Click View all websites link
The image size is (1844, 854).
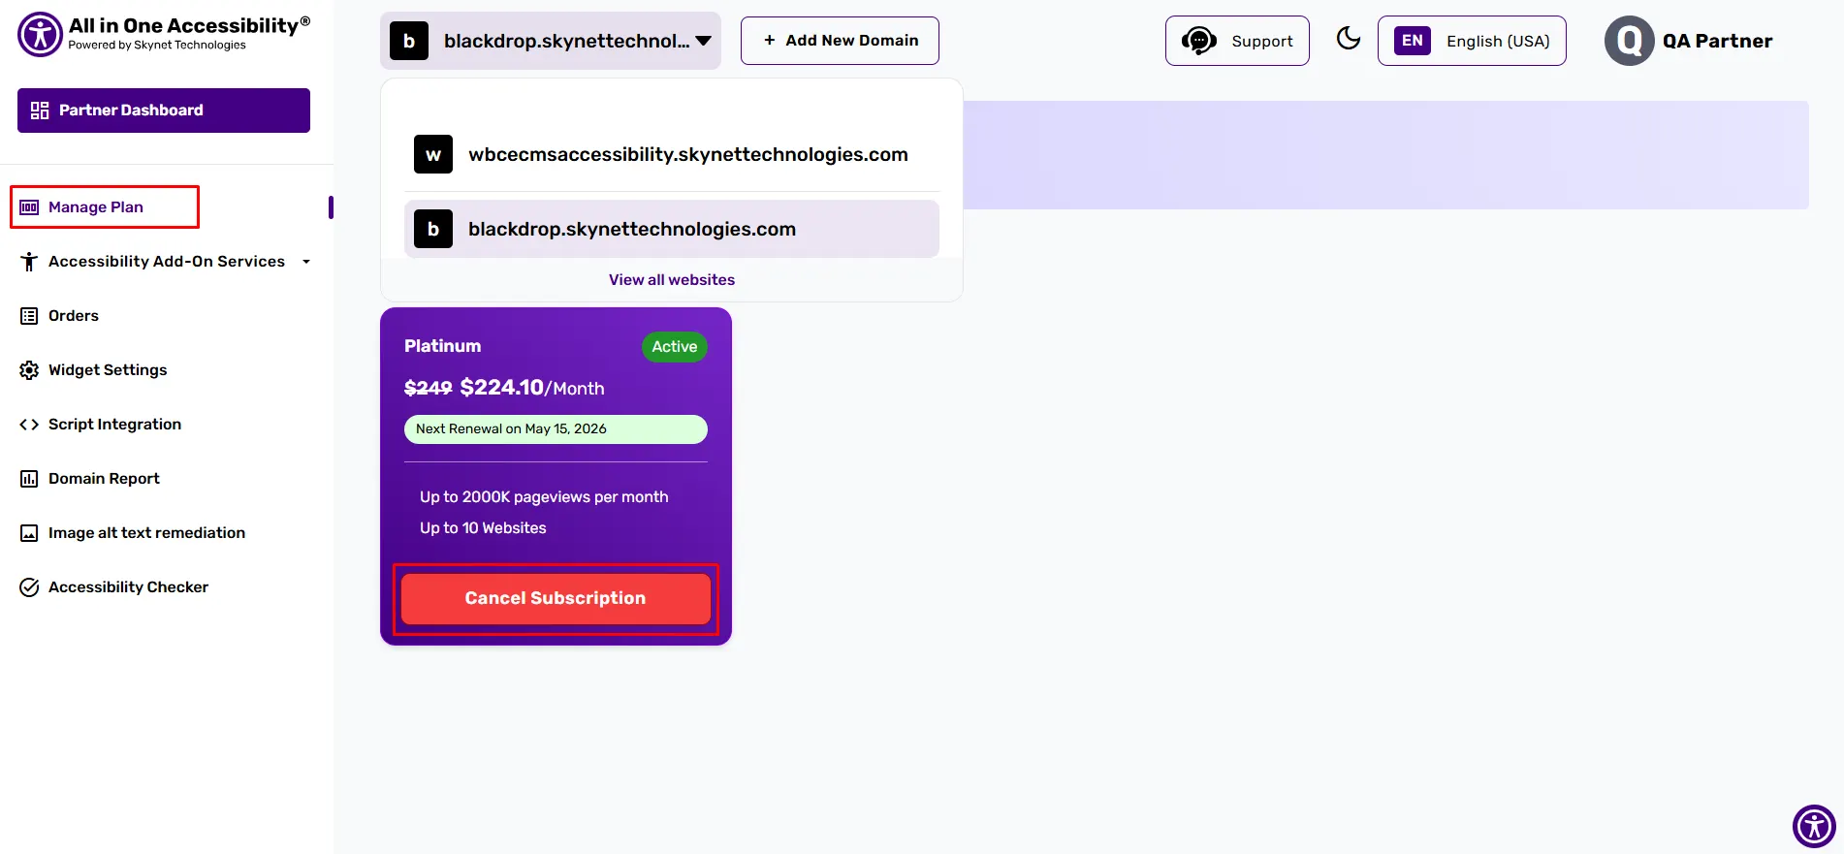coord(672,280)
